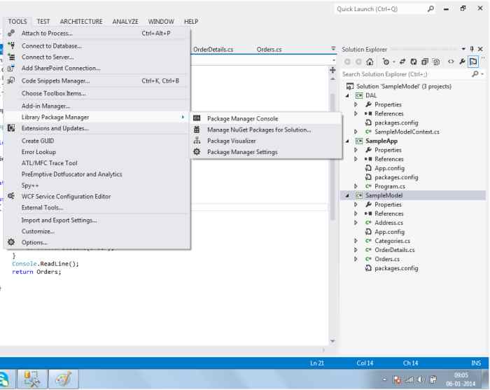
Task: Click search magnifier in Solution Explorer
Action: pos(475,74)
